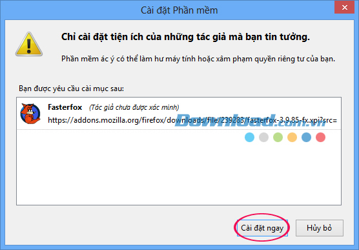Select the Fasterfox add-on name
Screen dimensions: 359x250
point(65,107)
